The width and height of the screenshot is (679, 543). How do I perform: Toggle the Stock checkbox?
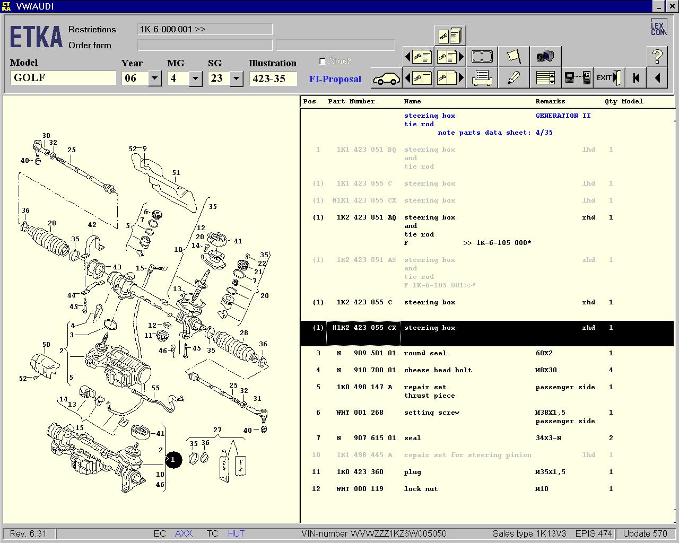click(323, 61)
